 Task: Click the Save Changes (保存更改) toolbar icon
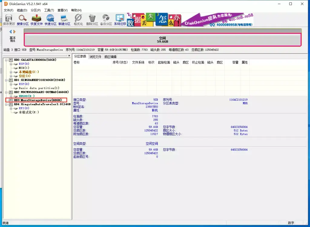click(9, 20)
